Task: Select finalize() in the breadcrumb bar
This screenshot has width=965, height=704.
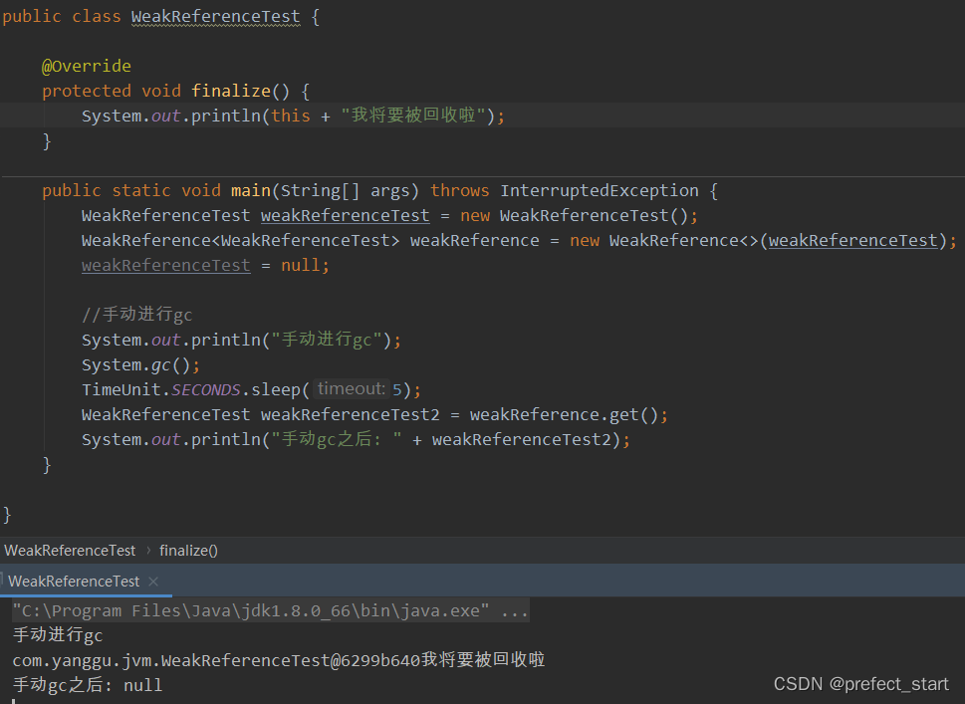Action: (188, 551)
